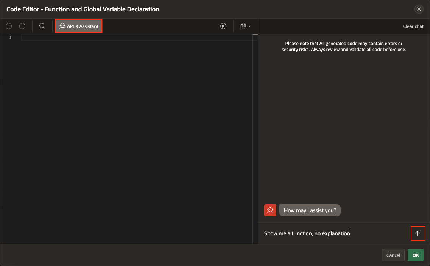430x266 pixels.
Task: Click the Code Editor dialog title
Action: coord(83,9)
